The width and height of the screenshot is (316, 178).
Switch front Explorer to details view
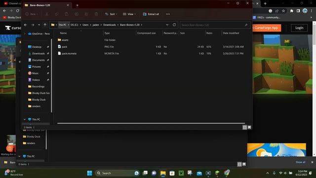tap(245, 128)
